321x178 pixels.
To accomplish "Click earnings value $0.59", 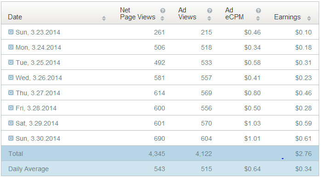I will [x=304, y=123].
